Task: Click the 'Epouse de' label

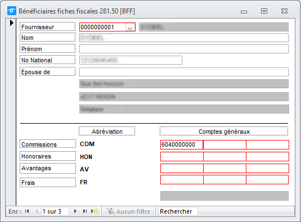Action: (48, 72)
